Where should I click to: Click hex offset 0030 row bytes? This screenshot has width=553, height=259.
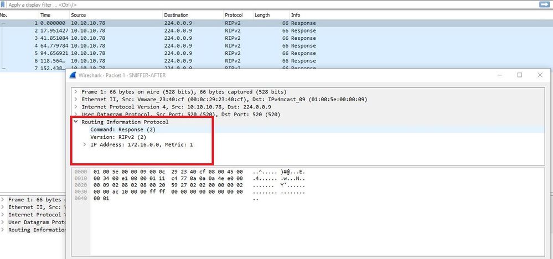[168, 192]
